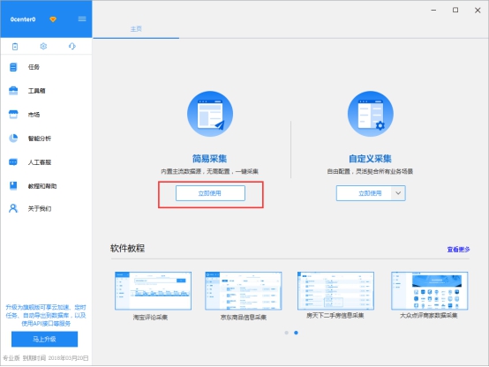
Task: Click the clipboard icon above 任务
Action: (15, 47)
